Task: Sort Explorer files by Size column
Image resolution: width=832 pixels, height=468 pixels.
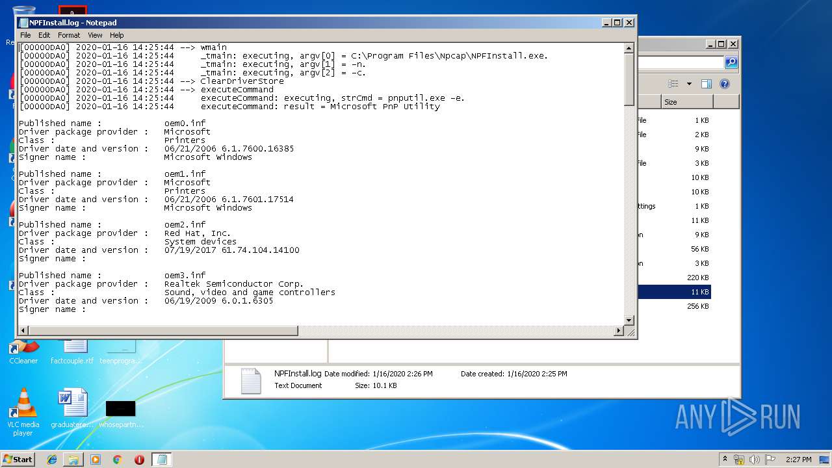Action: pyautogui.click(x=687, y=102)
